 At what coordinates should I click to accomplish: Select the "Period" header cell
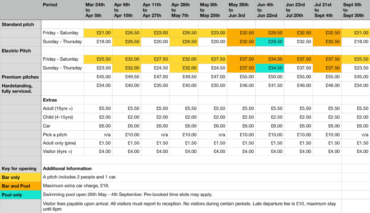point(62,10)
